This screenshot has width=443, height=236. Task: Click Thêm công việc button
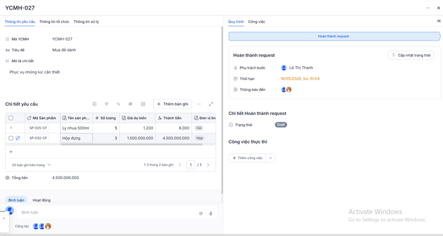point(247,158)
